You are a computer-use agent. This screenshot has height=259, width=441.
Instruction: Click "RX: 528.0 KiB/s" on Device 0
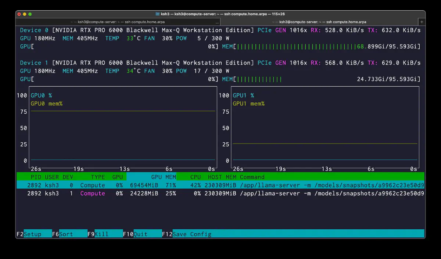point(337,30)
